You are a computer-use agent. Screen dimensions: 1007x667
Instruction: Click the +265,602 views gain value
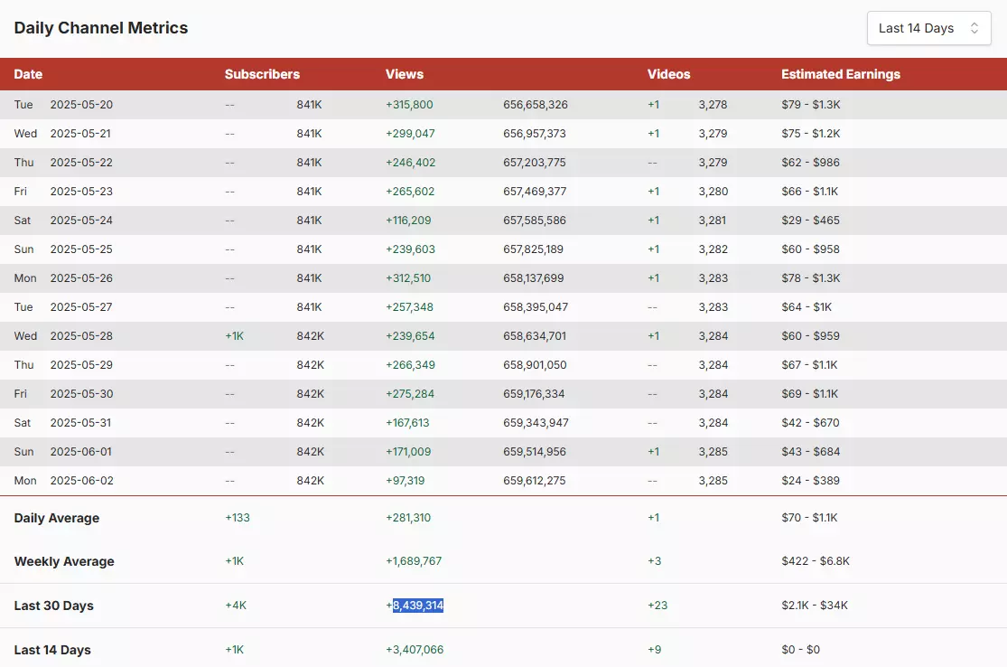(410, 192)
